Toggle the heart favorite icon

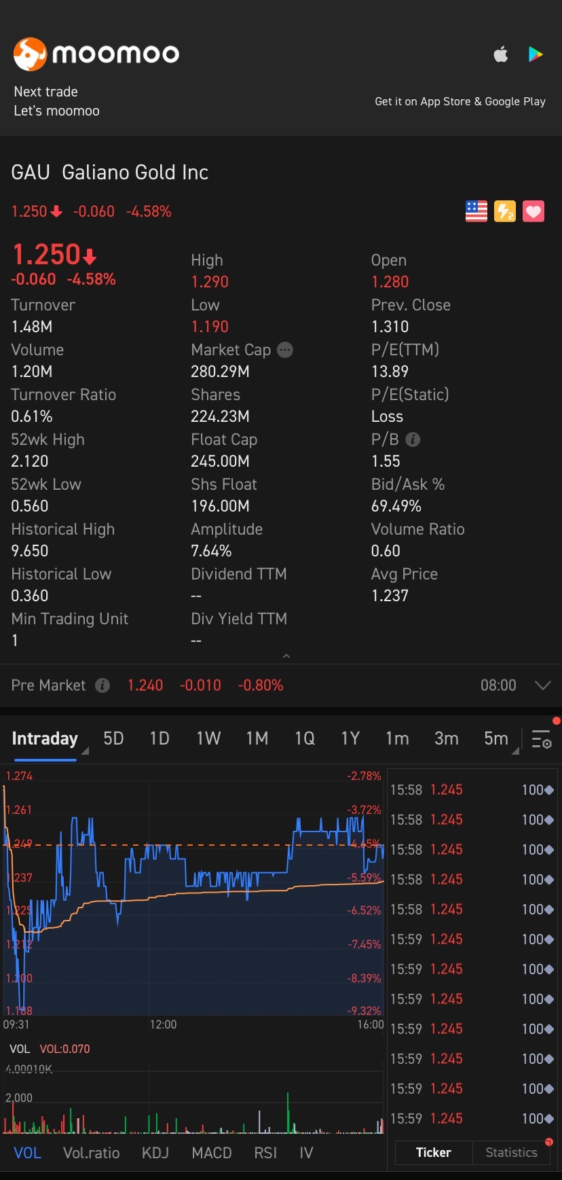coord(533,211)
